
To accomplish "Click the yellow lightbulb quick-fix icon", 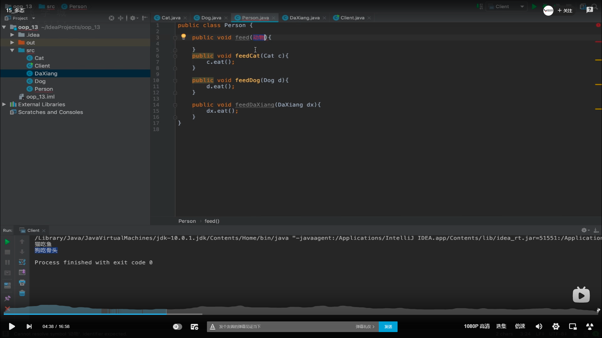I will click(x=183, y=37).
